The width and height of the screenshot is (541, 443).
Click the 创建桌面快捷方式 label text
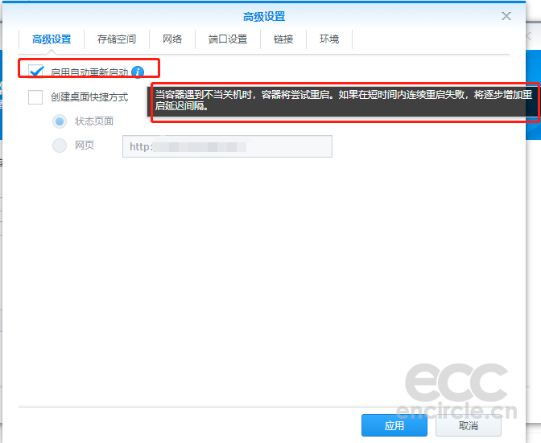[x=89, y=97]
